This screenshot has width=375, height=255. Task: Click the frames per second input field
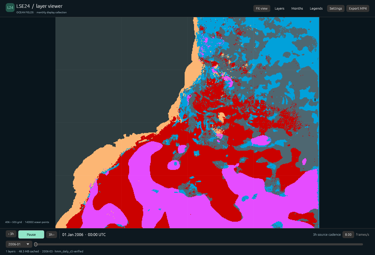pyautogui.click(x=348, y=234)
